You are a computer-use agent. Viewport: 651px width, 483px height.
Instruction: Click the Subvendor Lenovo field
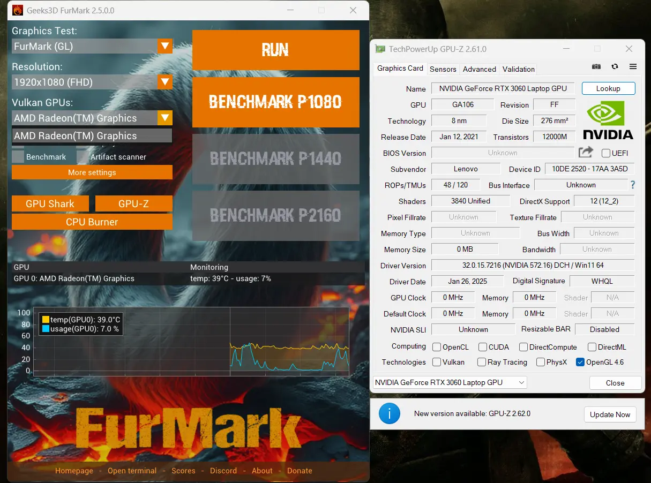(465, 169)
